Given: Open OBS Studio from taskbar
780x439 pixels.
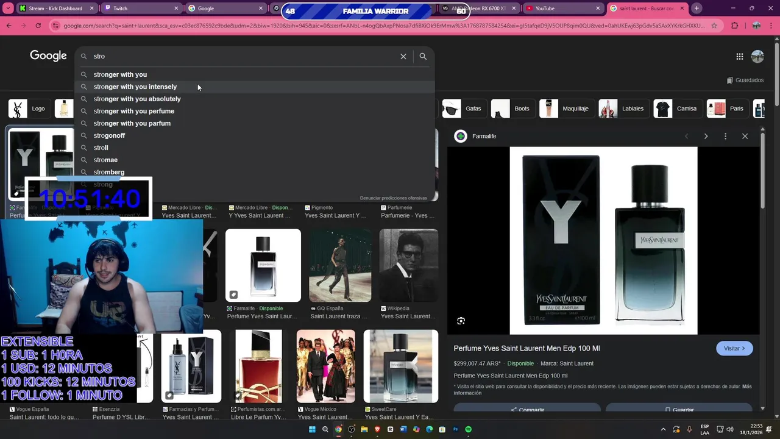Looking at the screenshot, I should pyautogui.click(x=352, y=429).
